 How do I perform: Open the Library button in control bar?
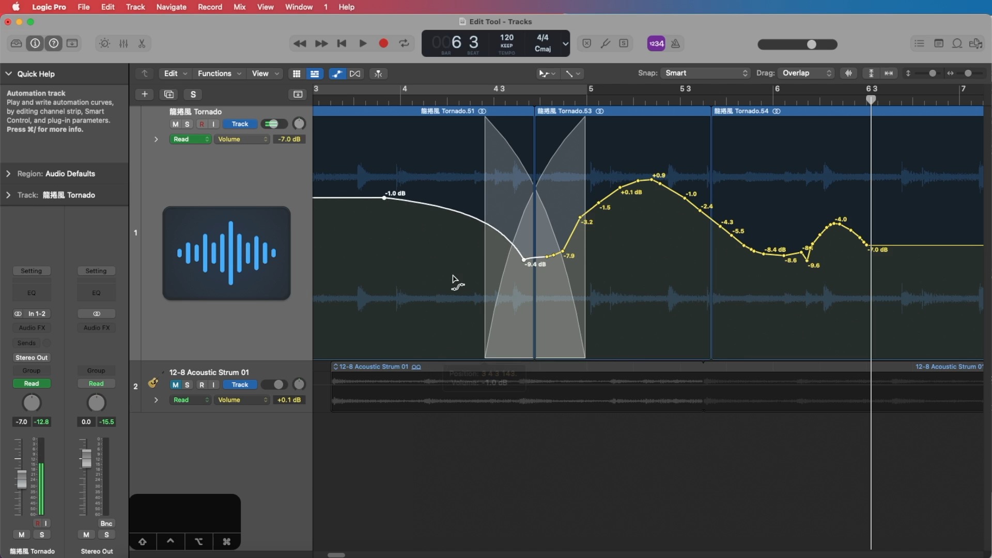17,43
